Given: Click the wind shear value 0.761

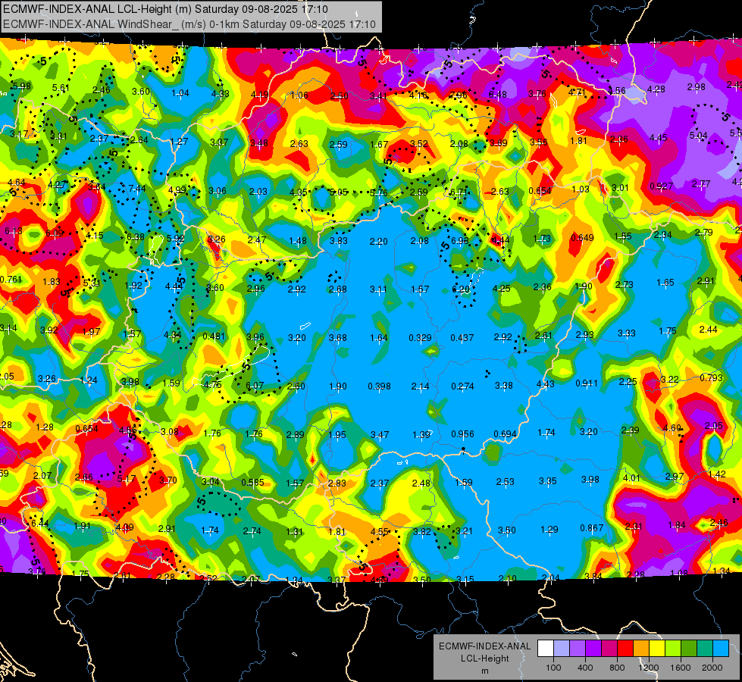Looking at the screenshot, I should pos(11,279).
